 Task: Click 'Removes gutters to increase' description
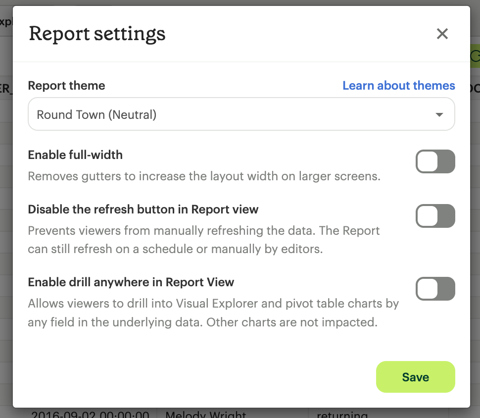[x=204, y=176]
